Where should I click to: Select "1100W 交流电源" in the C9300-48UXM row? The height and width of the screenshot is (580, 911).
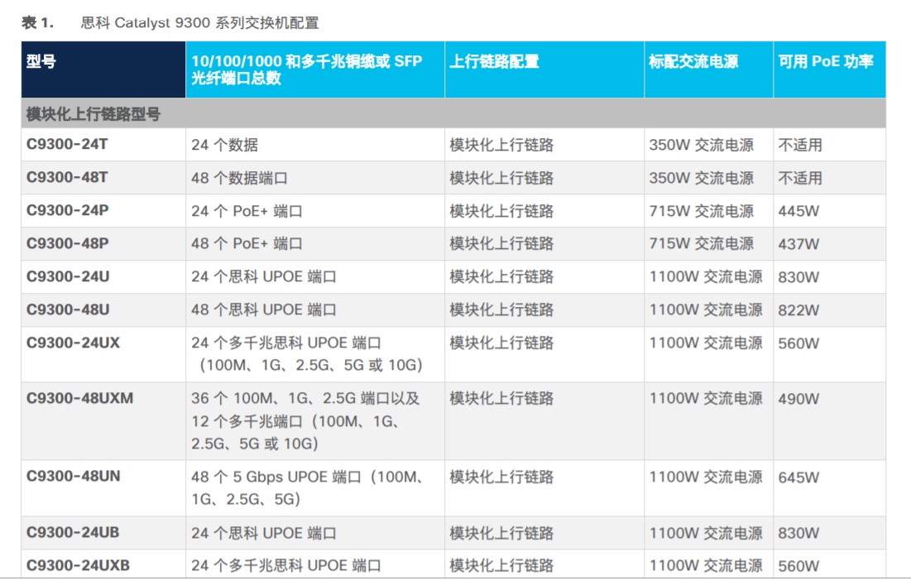(706, 399)
